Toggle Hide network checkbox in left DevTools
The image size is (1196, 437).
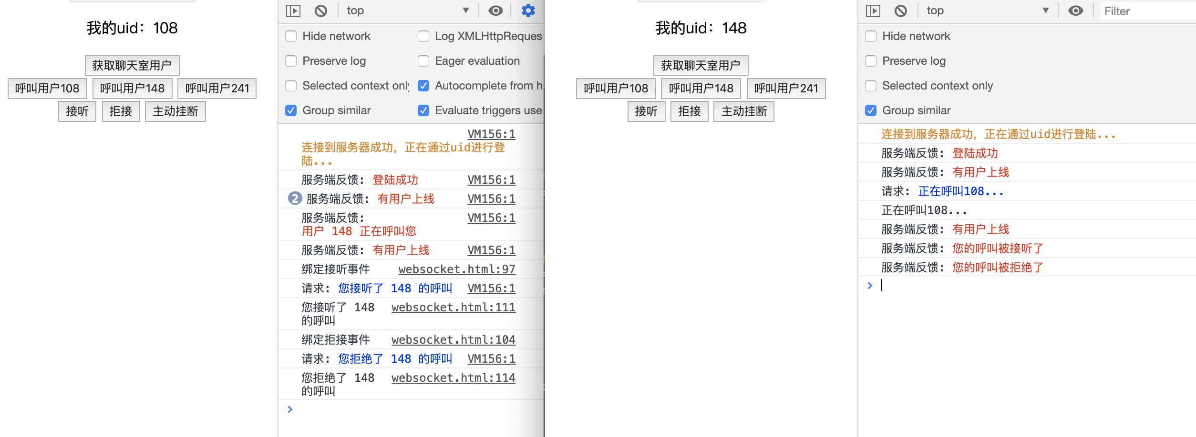[291, 36]
